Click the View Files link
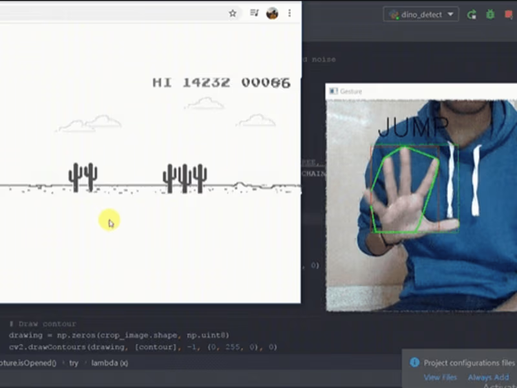This screenshot has height=388, width=517. click(440, 377)
